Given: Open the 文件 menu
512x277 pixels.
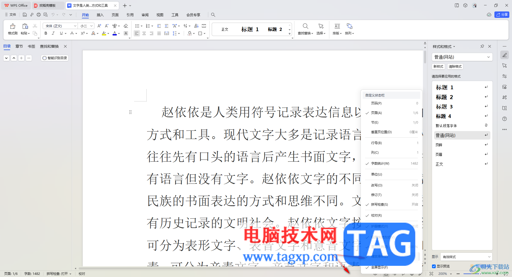Looking at the screenshot, I should click(x=11, y=15).
